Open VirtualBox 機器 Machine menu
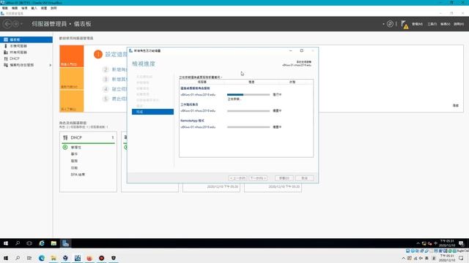The image size is (469, 263). [x=15, y=8]
